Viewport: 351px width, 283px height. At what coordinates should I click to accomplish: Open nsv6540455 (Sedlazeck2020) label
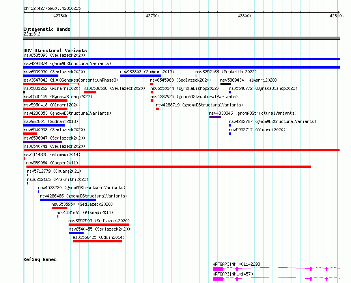pos(99,229)
